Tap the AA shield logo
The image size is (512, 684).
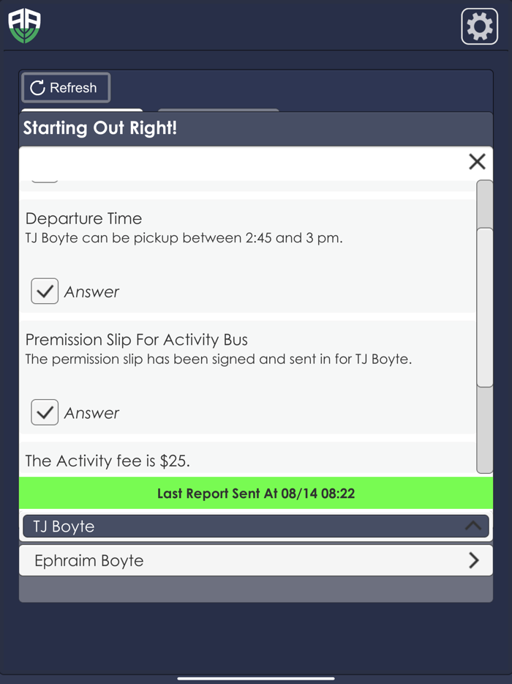[x=24, y=26]
